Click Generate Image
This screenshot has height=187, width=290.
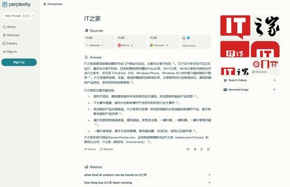pos(250,89)
